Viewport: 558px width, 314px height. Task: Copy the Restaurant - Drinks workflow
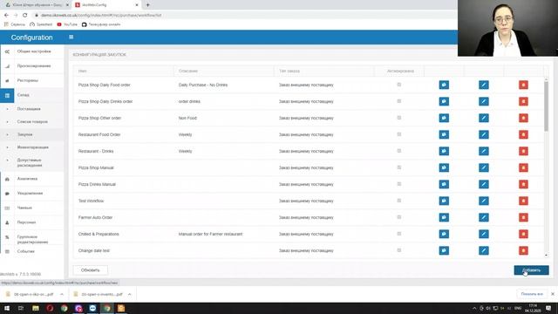tap(444, 151)
